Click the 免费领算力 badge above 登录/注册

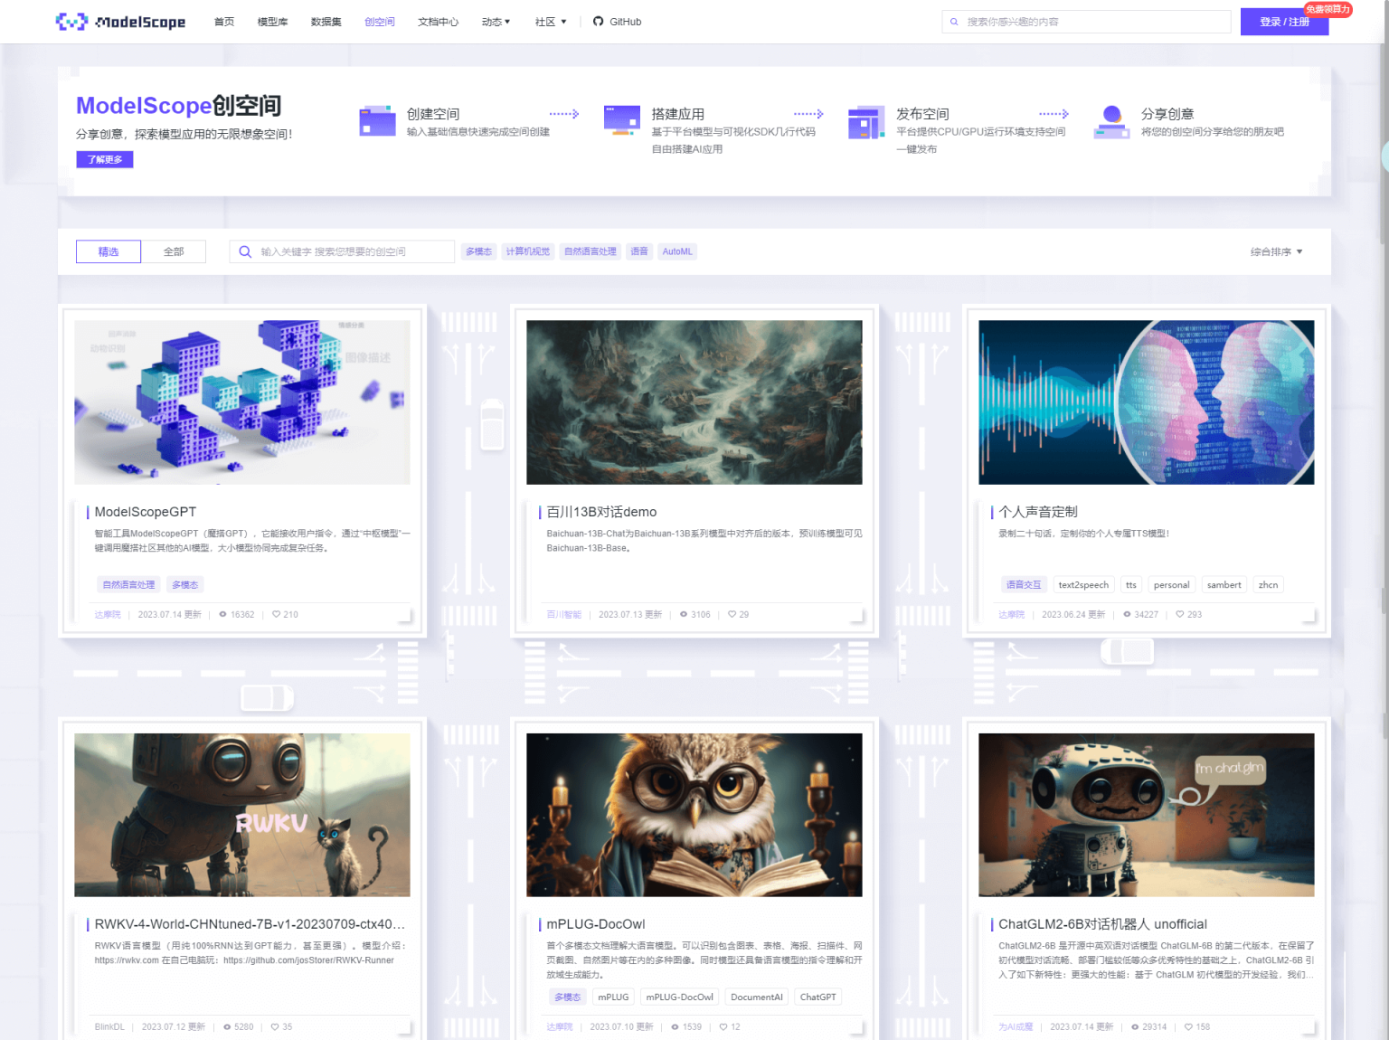coord(1328,9)
